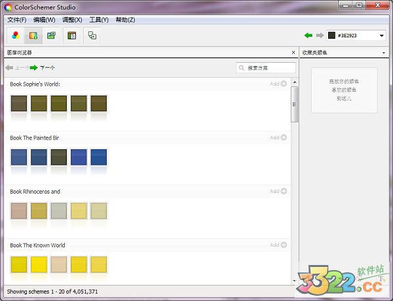This screenshot has width=393, height=301.
Task: Click the search magnifier icon
Action: tap(241, 68)
